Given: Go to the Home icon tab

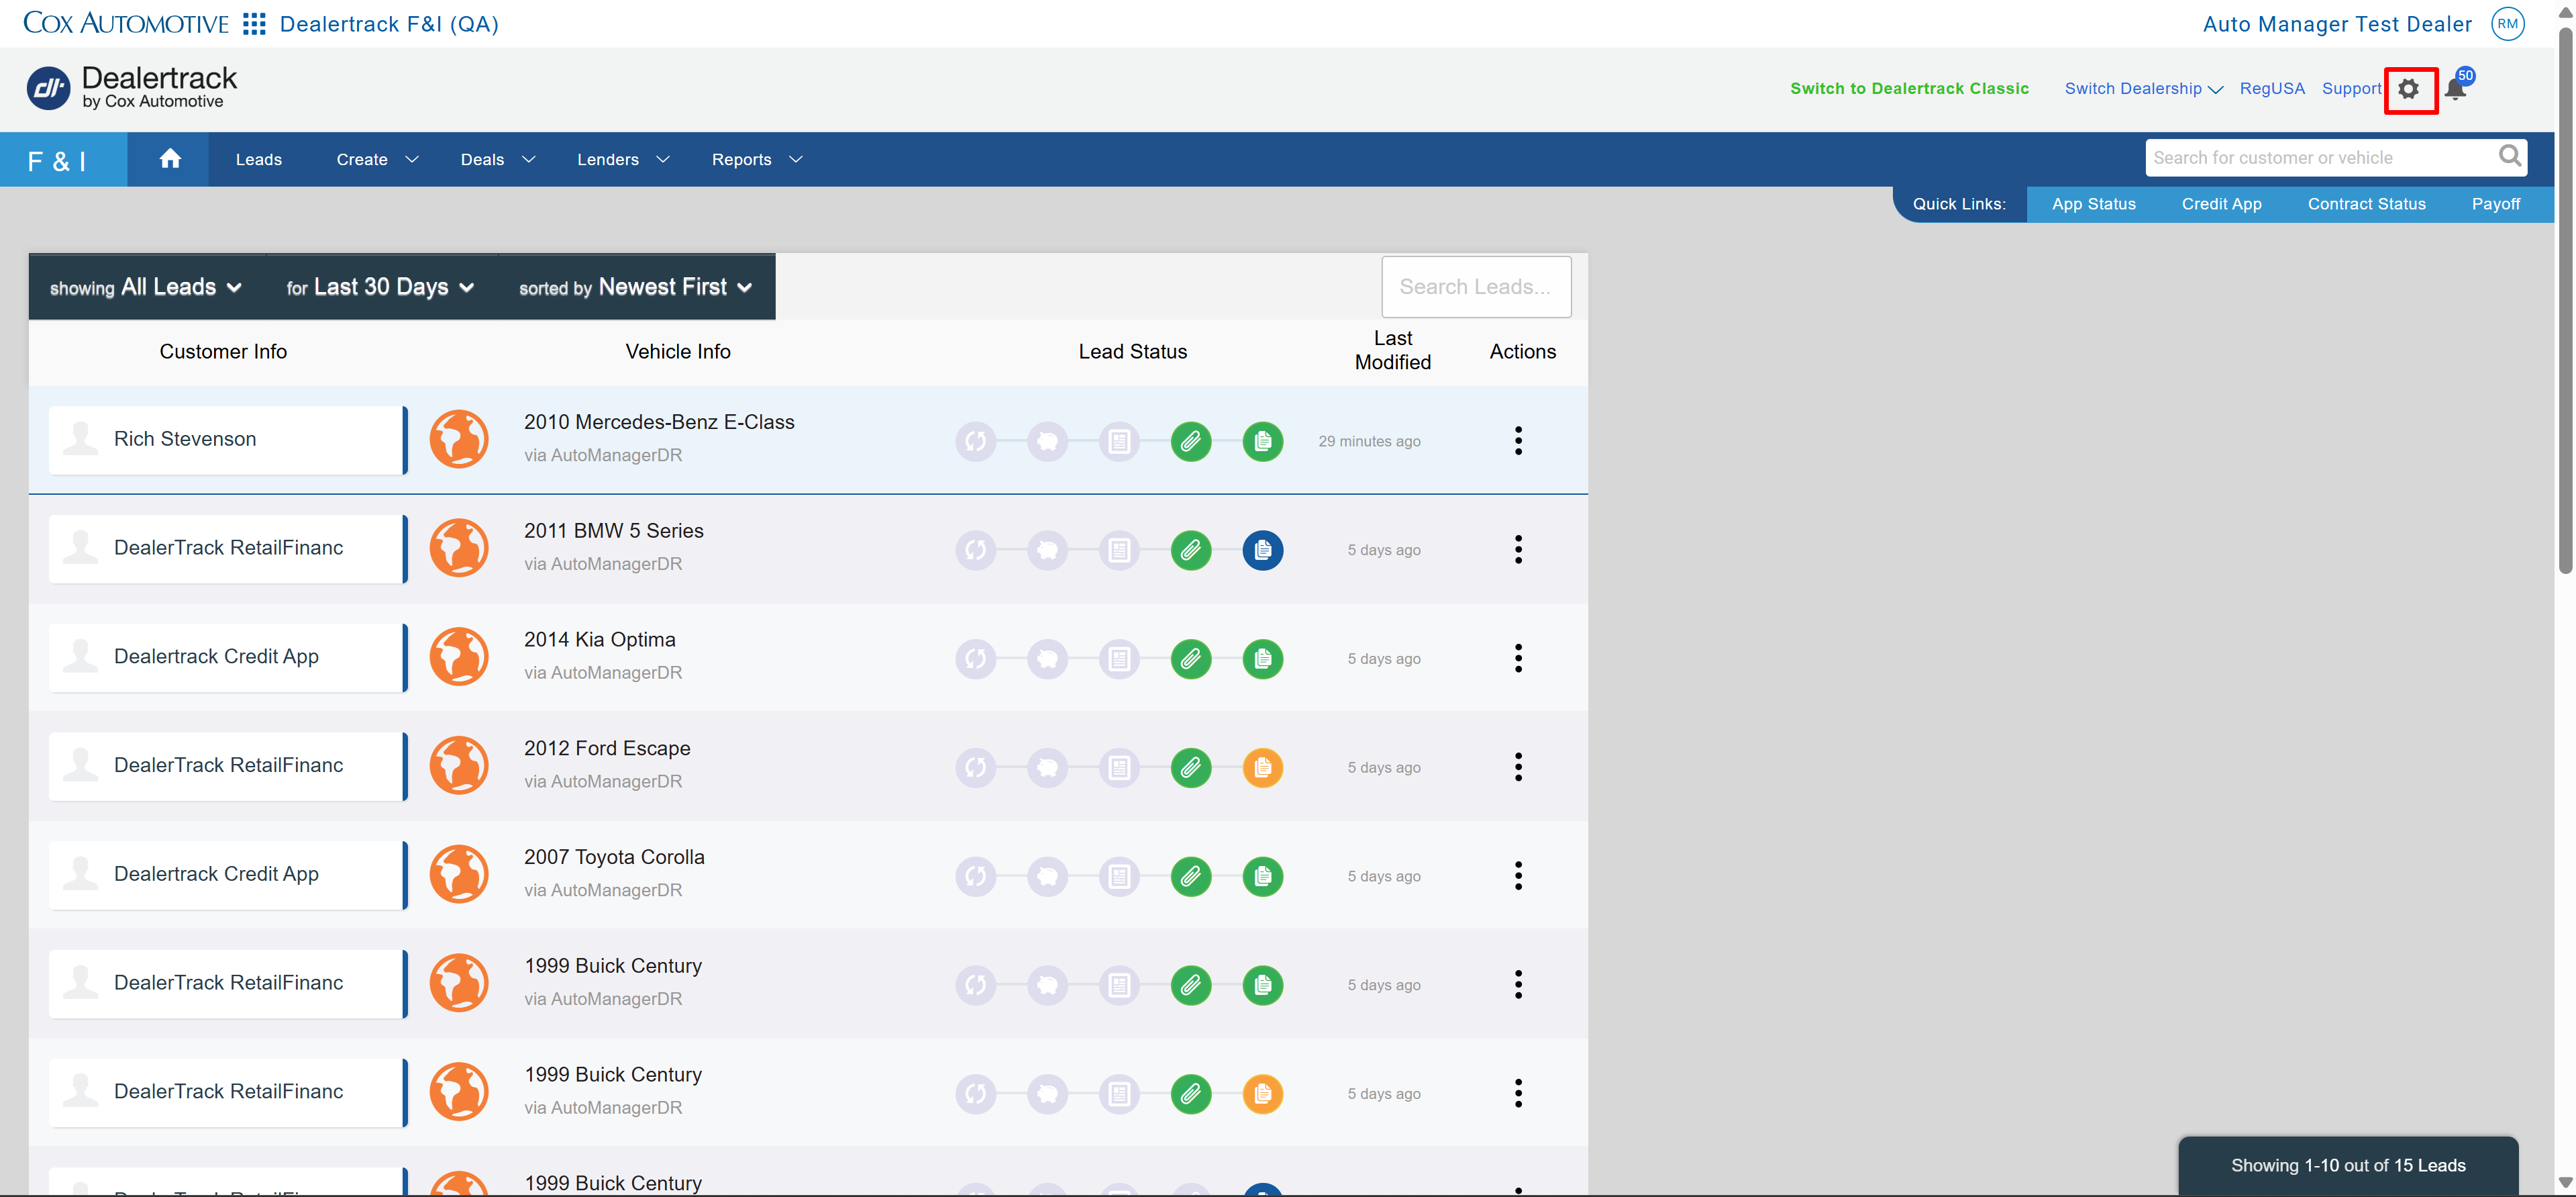Looking at the screenshot, I should [x=170, y=159].
